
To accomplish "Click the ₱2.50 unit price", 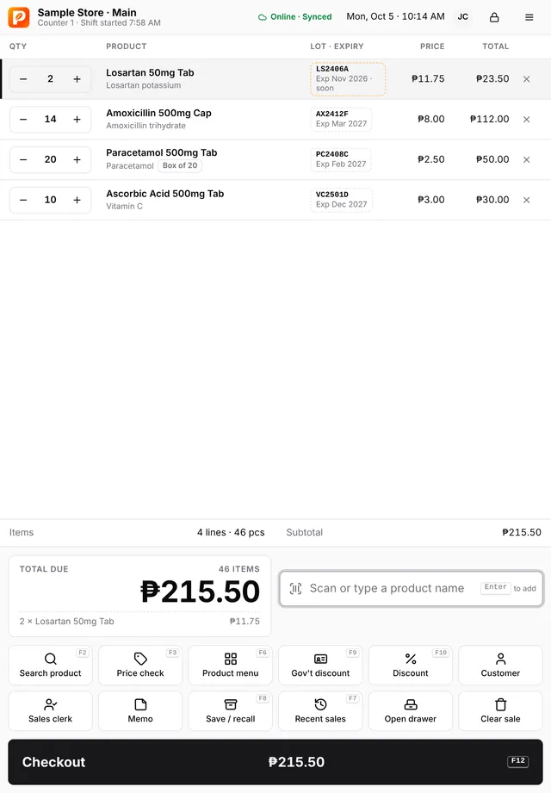I will pos(431,160).
